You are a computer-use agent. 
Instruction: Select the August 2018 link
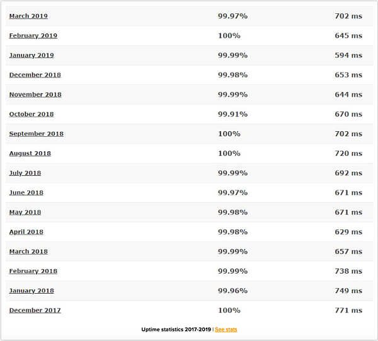tap(30, 153)
